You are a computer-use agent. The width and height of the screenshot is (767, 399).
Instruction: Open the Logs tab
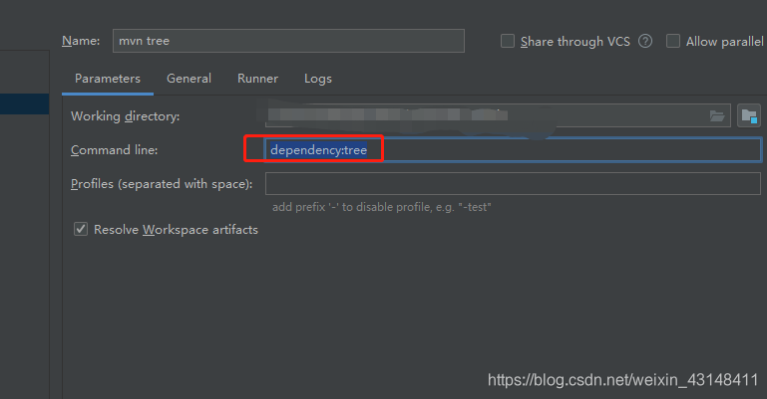318,79
